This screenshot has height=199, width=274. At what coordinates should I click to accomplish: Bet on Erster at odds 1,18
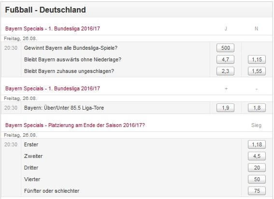coord(257,144)
